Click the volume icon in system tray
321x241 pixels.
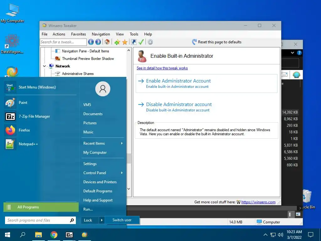[281, 235]
